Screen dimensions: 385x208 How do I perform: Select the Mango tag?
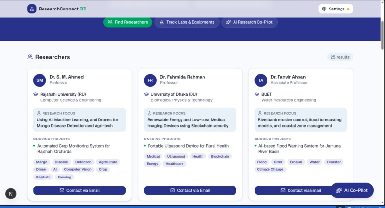pos(42,162)
